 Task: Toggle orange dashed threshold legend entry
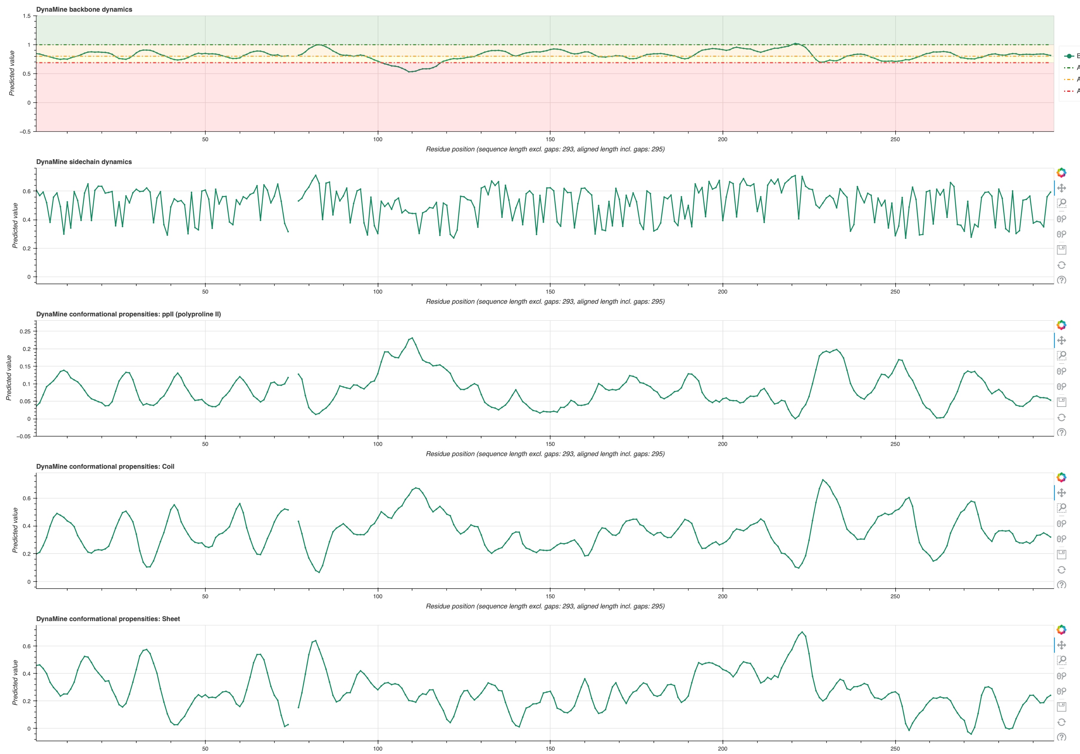[1070, 79]
